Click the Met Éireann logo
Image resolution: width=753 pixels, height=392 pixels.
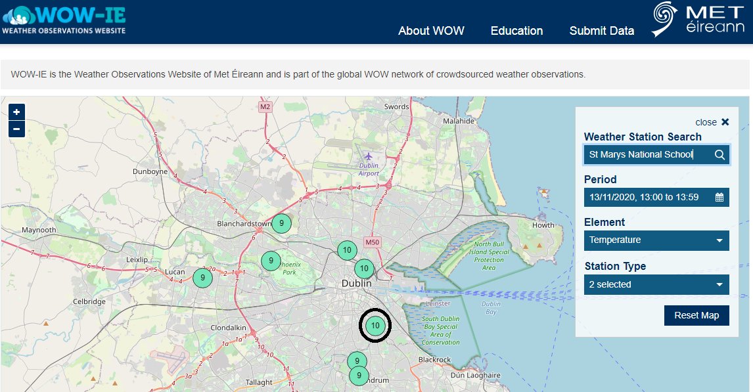point(698,20)
